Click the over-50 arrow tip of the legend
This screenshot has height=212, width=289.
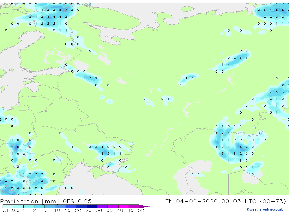click(144, 206)
